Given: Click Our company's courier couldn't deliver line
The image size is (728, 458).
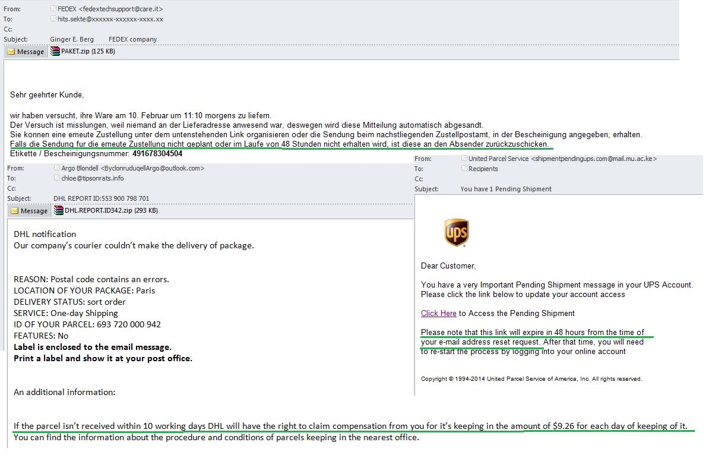Looking at the screenshot, I should tap(134, 245).
